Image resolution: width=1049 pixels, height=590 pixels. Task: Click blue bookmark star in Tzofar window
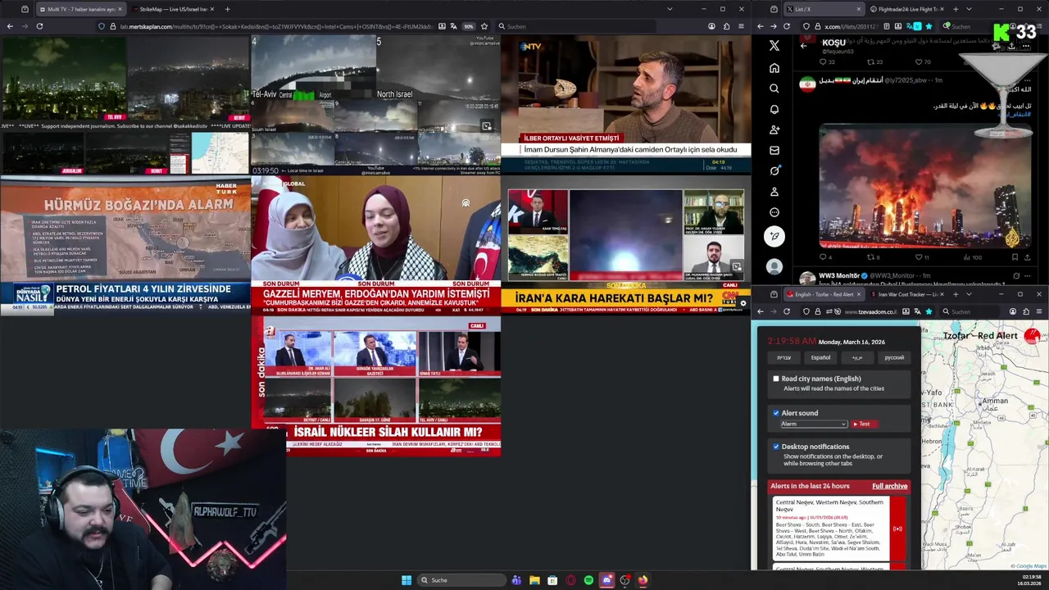tap(929, 311)
